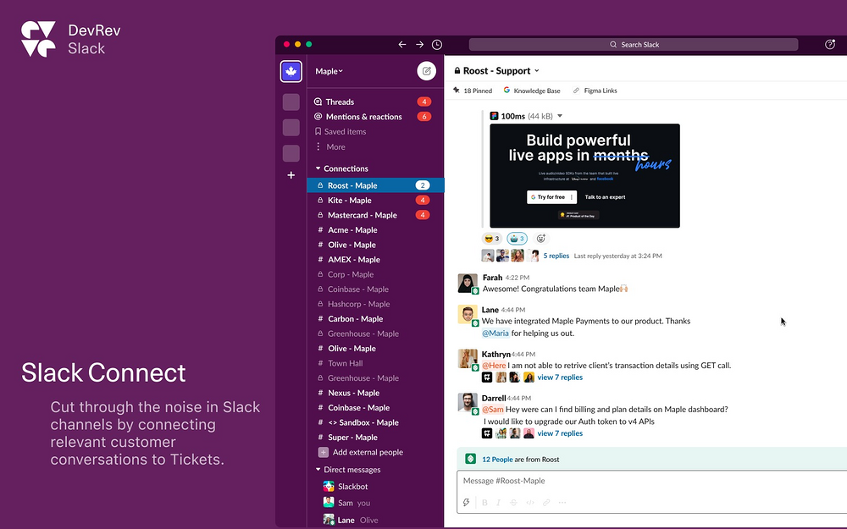
Task: Click Talk to an expert in preview
Action: pyautogui.click(x=605, y=197)
